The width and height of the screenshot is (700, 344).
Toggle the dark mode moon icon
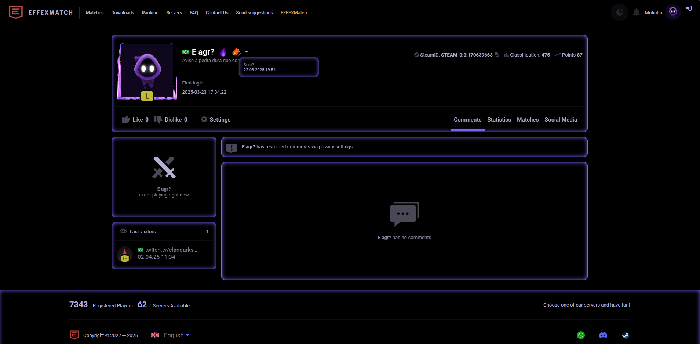point(620,12)
